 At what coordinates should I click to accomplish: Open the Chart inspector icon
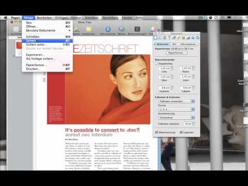click(x=188, y=38)
